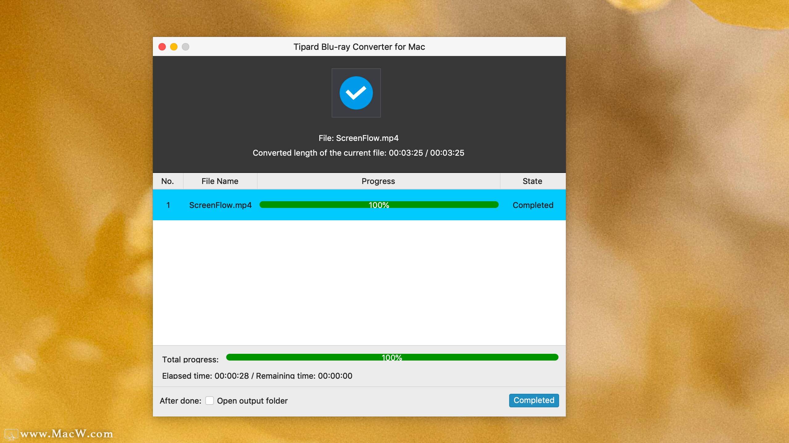Click the State column header

point(533,181)
